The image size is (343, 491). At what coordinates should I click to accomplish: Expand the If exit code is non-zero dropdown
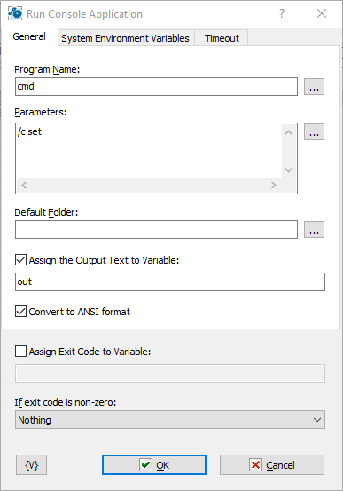(170, 420)
